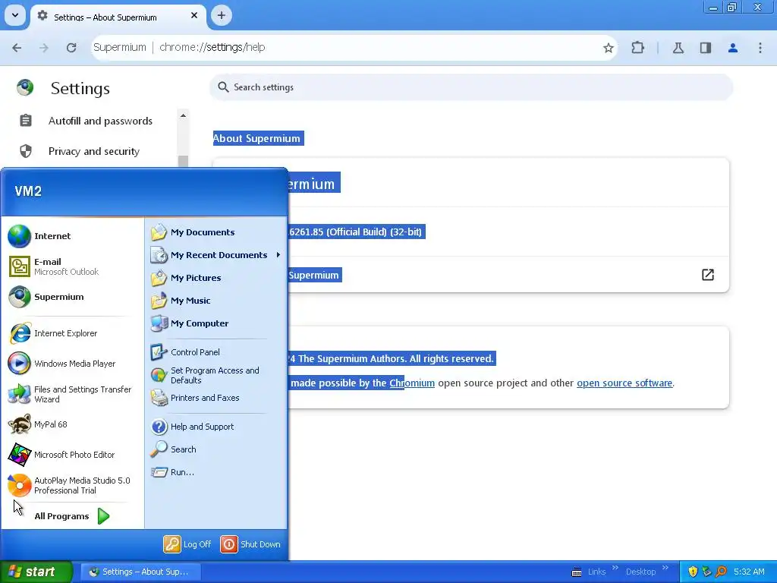Viewport: 777px width, 583px height.
Task: Open the open source software link
Action: coord(624,383)
